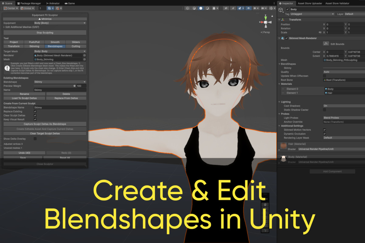Switch to the Package Manager tab
The image size is (365, 243).
pyautogui.click(x=29, y=3)
